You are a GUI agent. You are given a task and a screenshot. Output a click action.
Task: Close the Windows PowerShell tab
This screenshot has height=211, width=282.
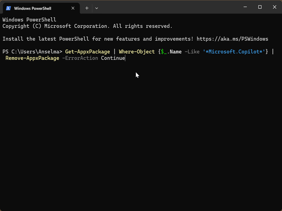73,8
